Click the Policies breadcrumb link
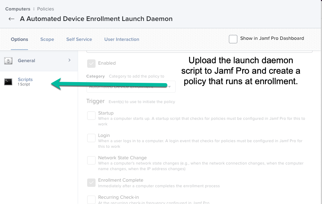The image size is (322, 204). pos(45,9)
